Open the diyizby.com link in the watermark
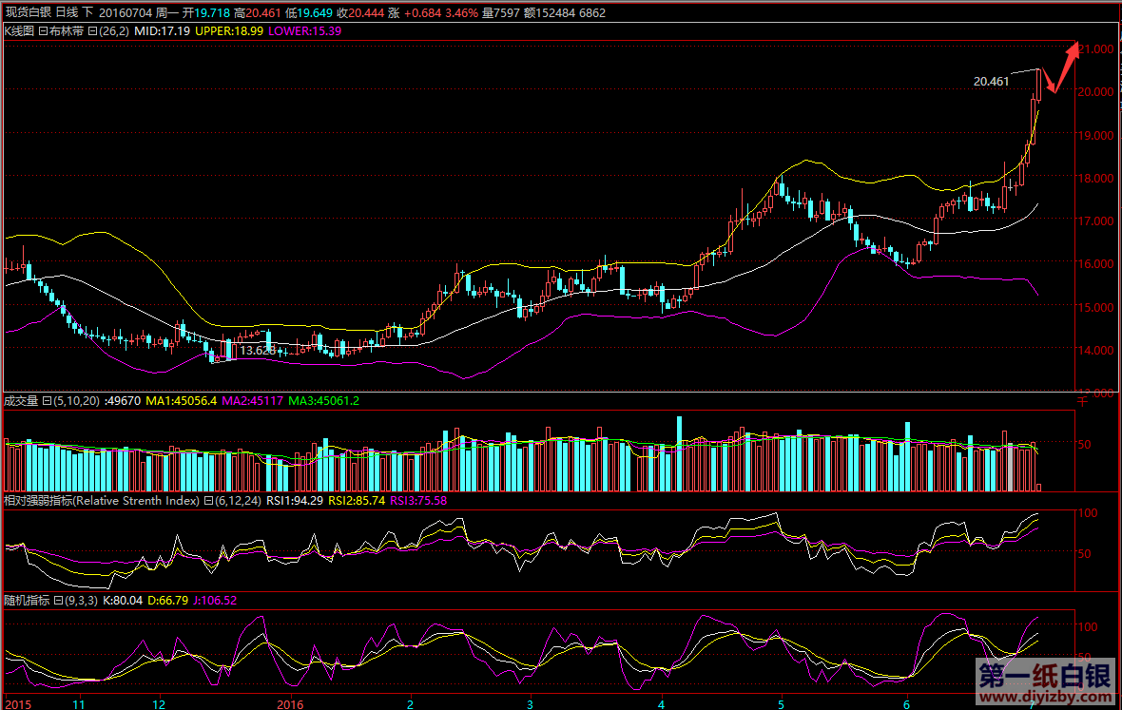This screenshot has height=710, width=1122. (1044, 699)
